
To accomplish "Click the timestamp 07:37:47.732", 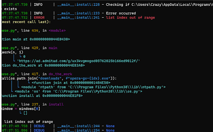I will click(x=15, y=17).
